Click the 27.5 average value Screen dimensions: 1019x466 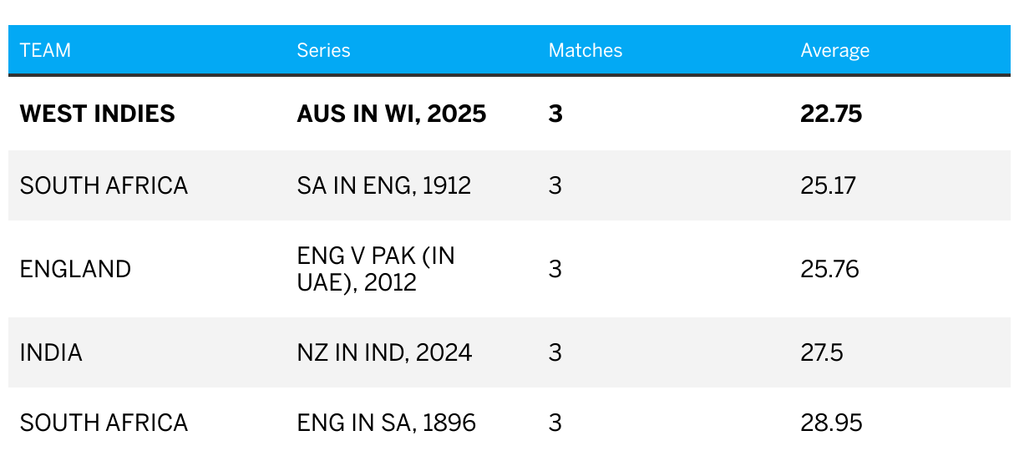pyautogui.click(x=822, y=352)
